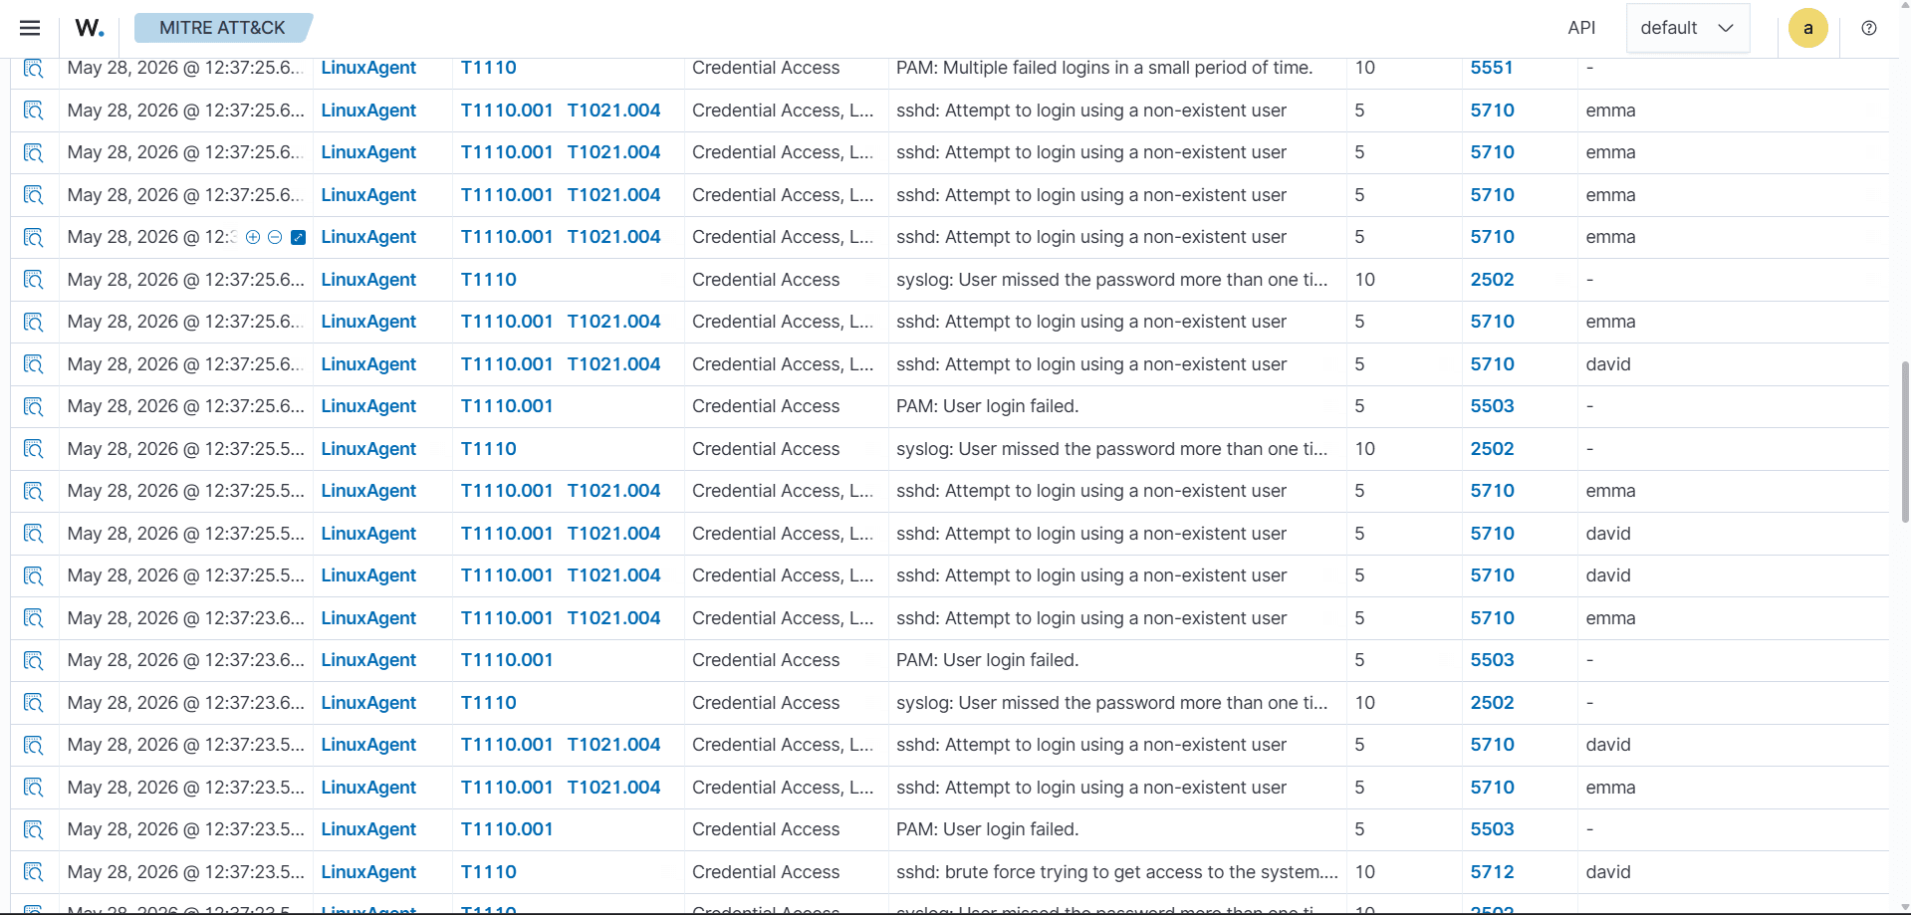Open T1021.004 in the 12:37:23.5 emma row
The height and width of the screenshot is (915, 1911).
613,788
